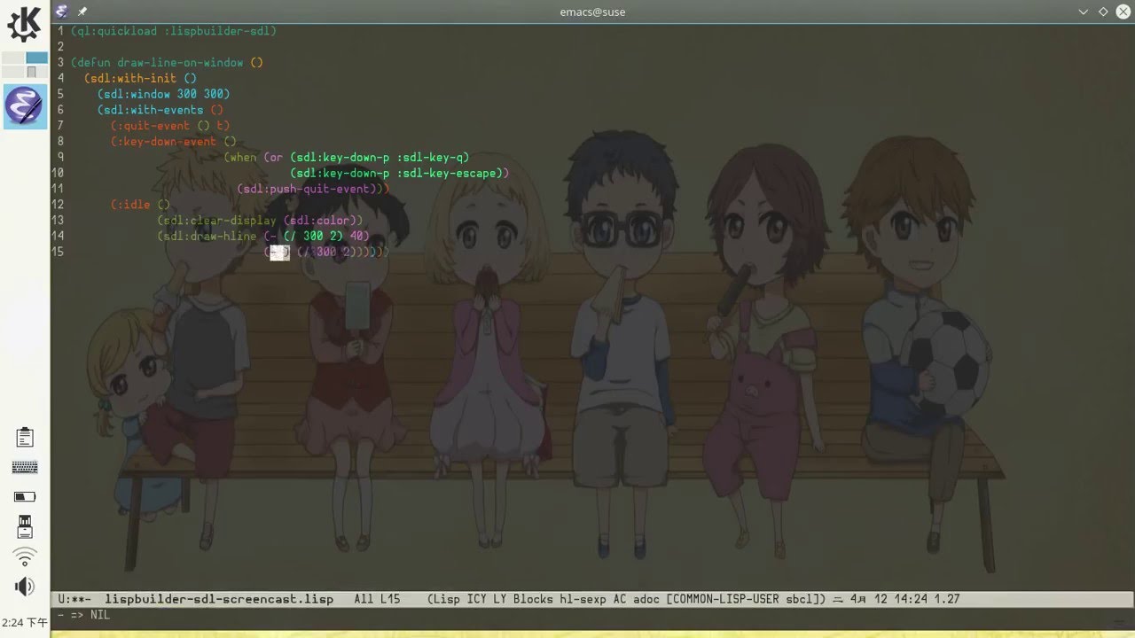This screenshot has height=638, width=1135.
Task: Click the buffer name lispbuilder-sdl-screencast.lisp in the mode line
Action: [219, 599]
